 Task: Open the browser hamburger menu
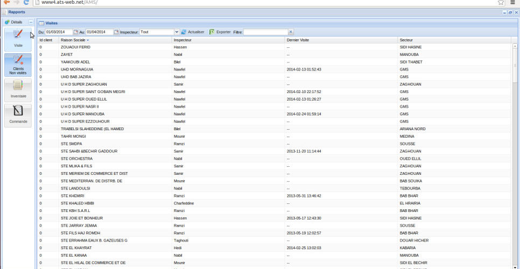(513, 3)
